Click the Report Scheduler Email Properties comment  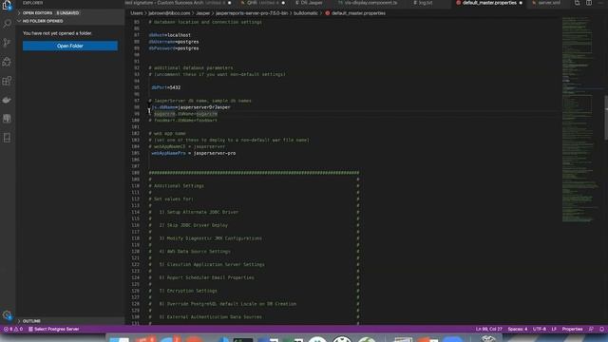[207, 277]
